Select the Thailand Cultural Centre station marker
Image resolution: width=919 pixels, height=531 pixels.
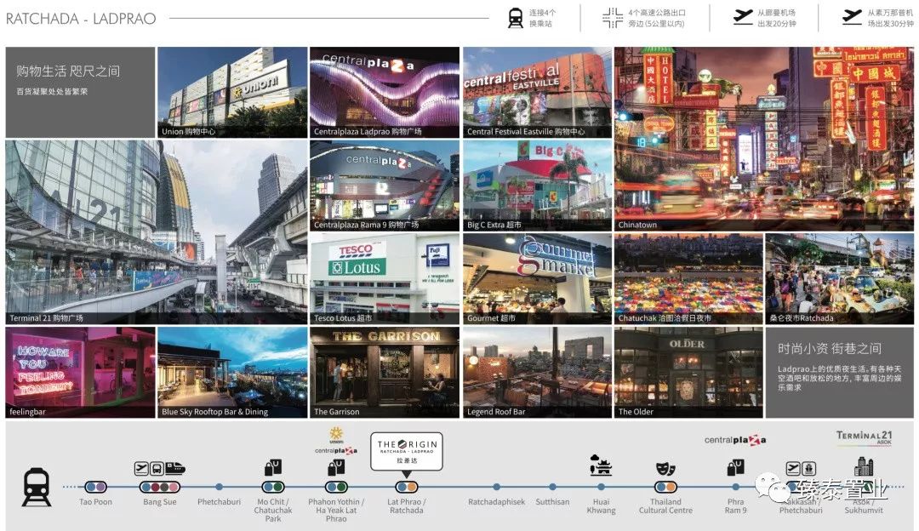click(x=665, y=487)
